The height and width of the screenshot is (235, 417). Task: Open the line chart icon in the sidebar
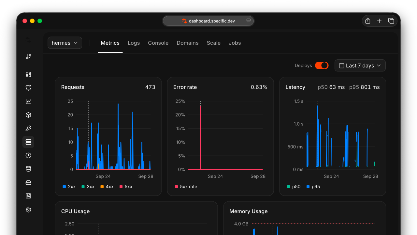click(28, 101)
